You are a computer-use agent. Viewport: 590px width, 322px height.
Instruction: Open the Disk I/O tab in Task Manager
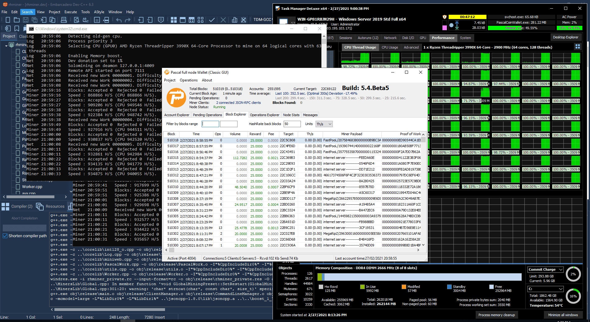click(408, 38)
